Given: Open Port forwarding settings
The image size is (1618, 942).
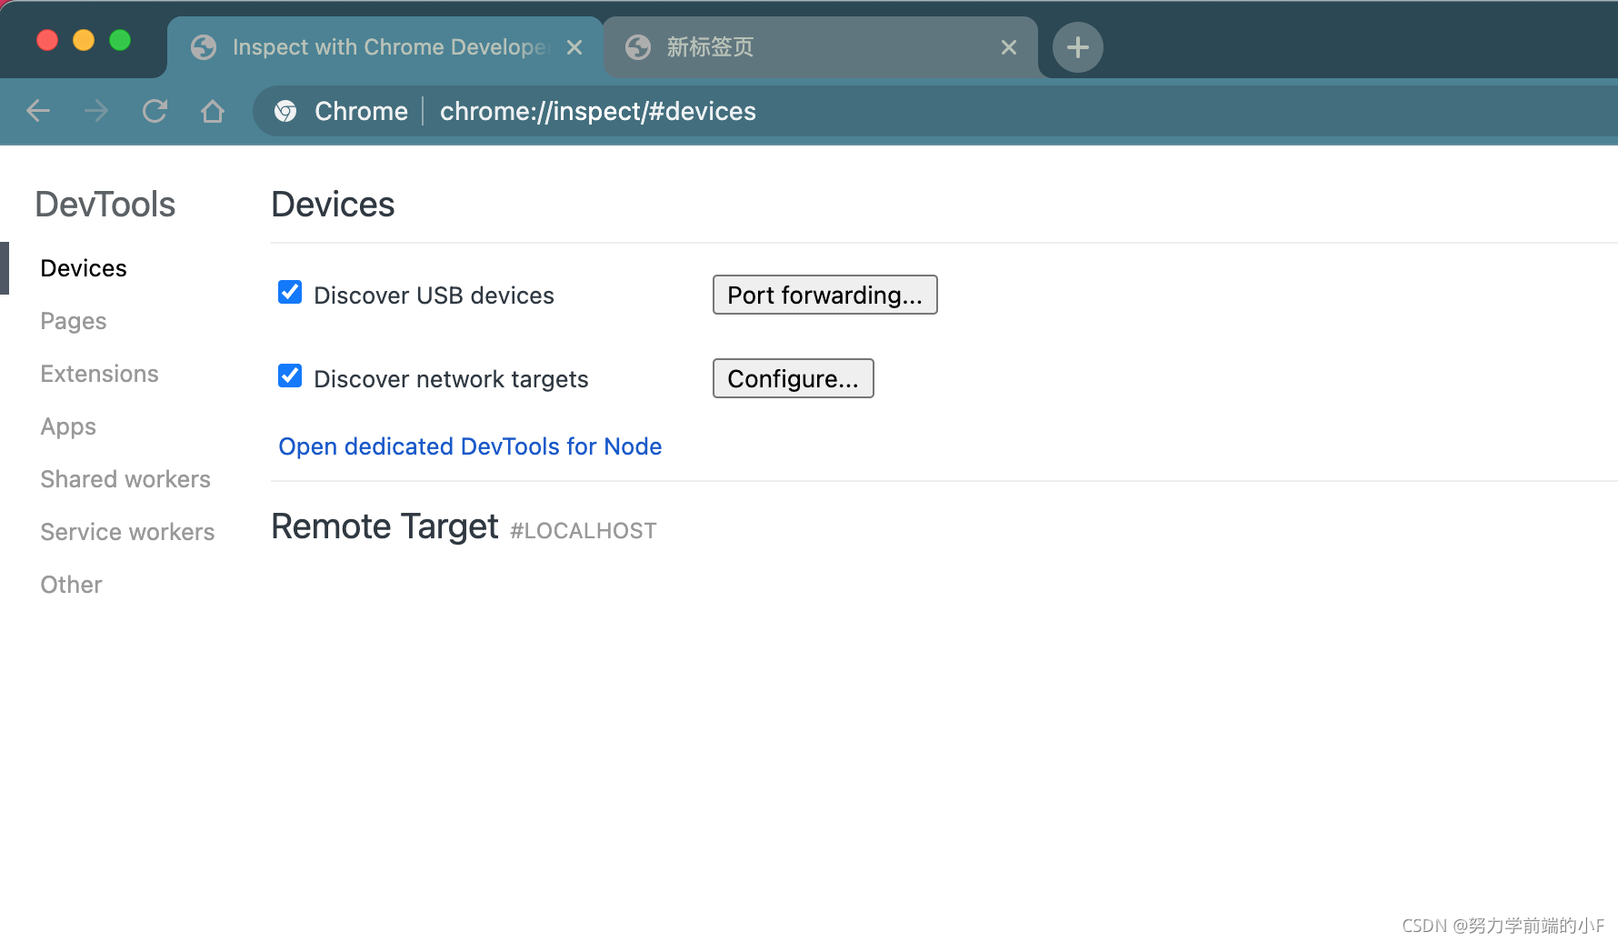Looking at the screenshot, I should point(824,295).
